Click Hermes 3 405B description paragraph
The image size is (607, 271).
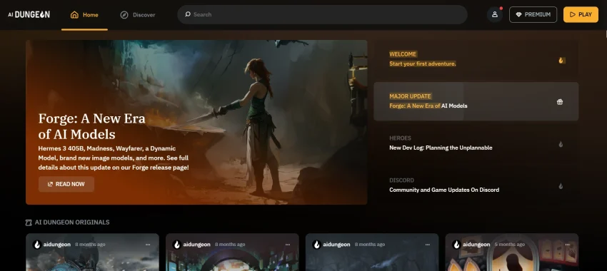pyautogui.click(x=114, y=158)
